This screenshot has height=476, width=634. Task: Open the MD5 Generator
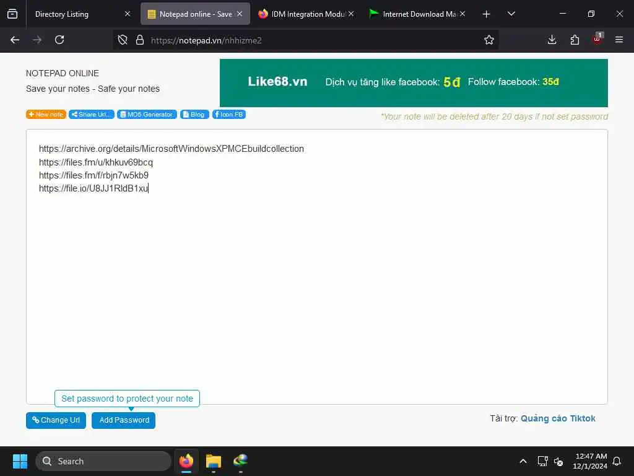[x=147, y=115]
